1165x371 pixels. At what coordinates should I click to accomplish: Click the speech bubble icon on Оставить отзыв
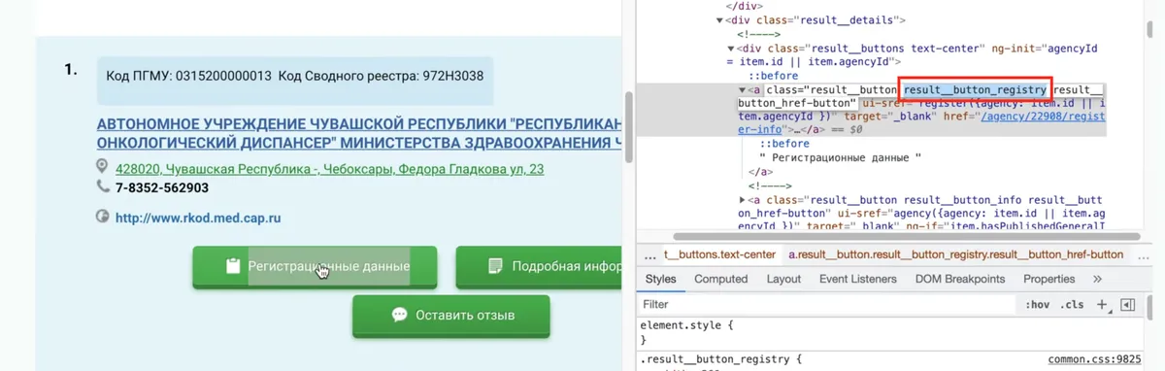[398, 316]
